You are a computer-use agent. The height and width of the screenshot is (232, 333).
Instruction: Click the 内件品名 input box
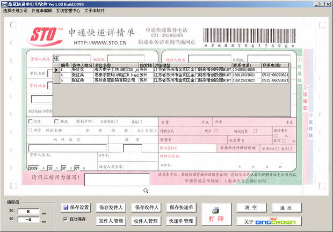tap(68, 148)
